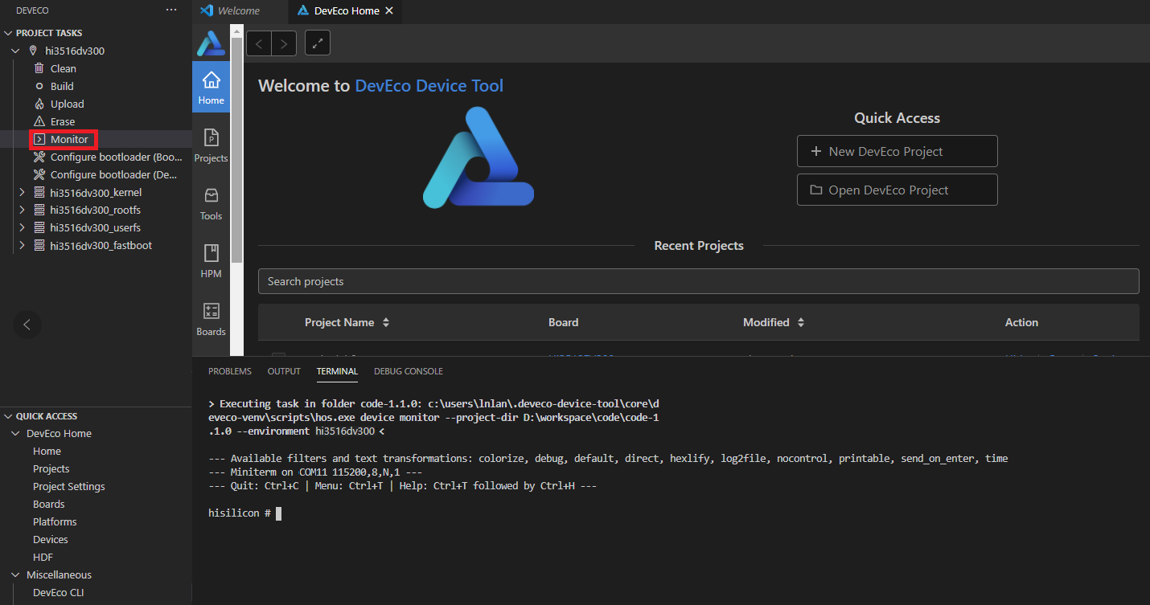Click in the Search projects field
Image resolution: width=1150 pixels, height=605 pixels.
click(698, 281)
